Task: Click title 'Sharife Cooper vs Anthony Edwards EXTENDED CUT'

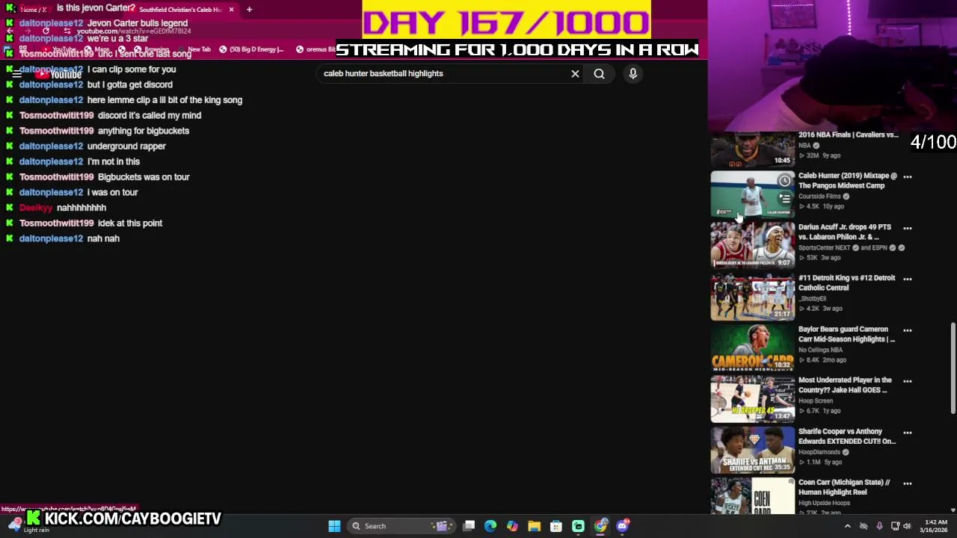Action: coord(847,436)
